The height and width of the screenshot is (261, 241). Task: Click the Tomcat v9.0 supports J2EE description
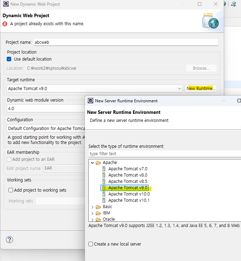164,226
